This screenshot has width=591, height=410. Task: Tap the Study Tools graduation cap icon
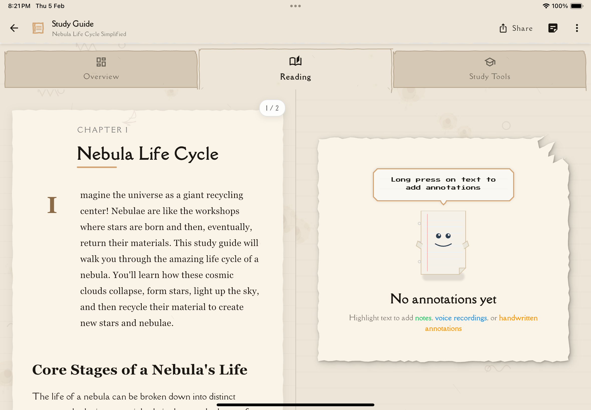490,62
